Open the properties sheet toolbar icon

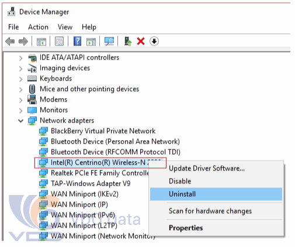59,41
